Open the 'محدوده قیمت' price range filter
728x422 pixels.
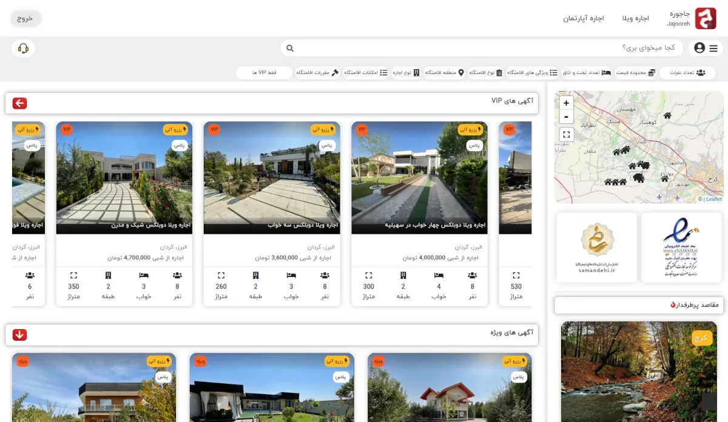click(x=635, y=73)
